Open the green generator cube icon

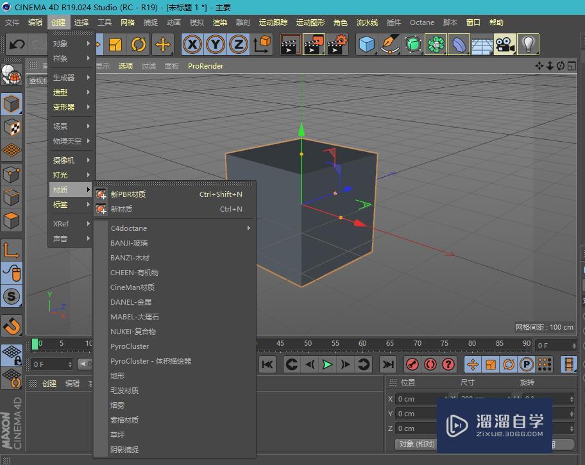412,44
